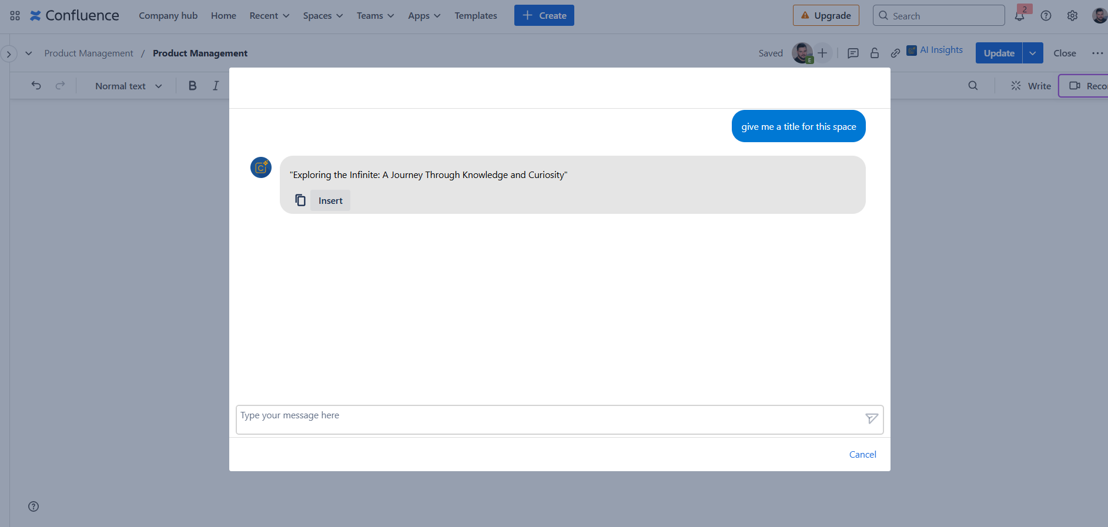1108x527 pixels.
Task: Open the Templates menu item
Action: tap(476, 16)
